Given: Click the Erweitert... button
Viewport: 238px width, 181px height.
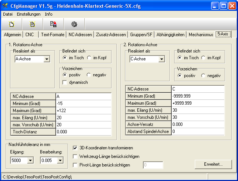Looking at the screenshot, I should (x=213, y=164).
